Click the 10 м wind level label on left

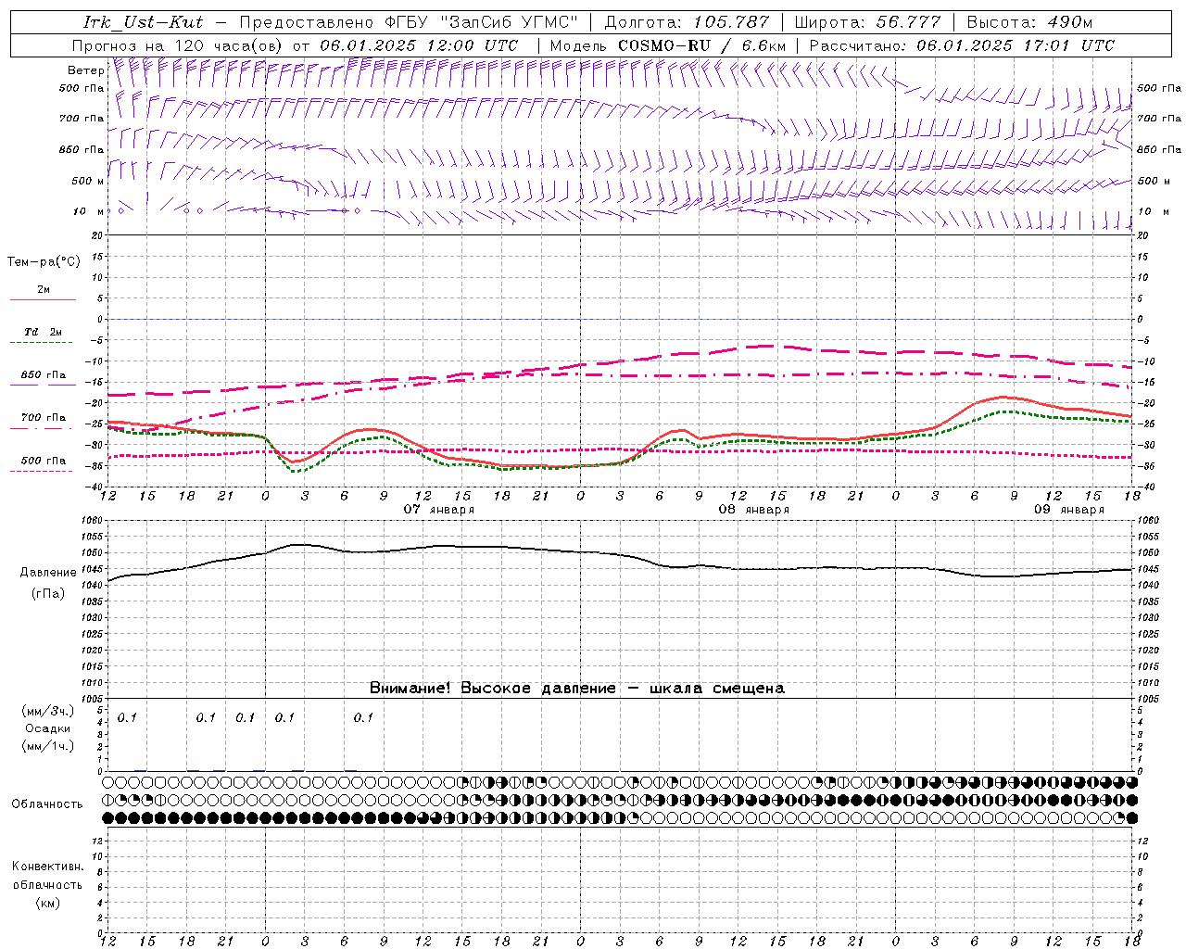88,211
